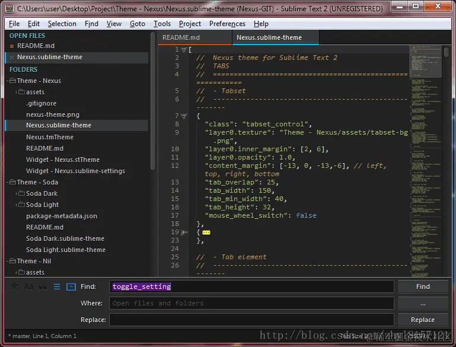
Task: Click the Theme - Nil folder icon
Action: pos(12,261)
